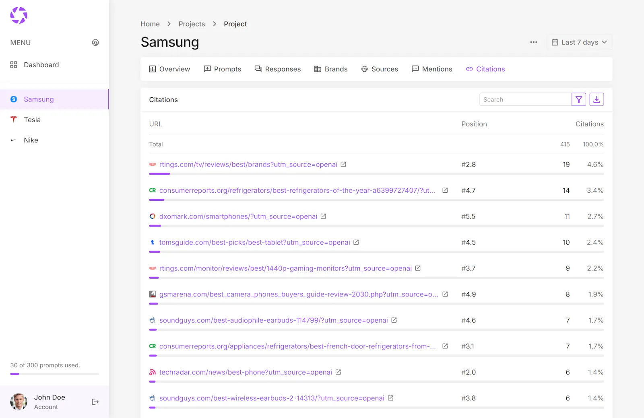
Task: Open external link icon for rtings tv brands
Action: 343,165
